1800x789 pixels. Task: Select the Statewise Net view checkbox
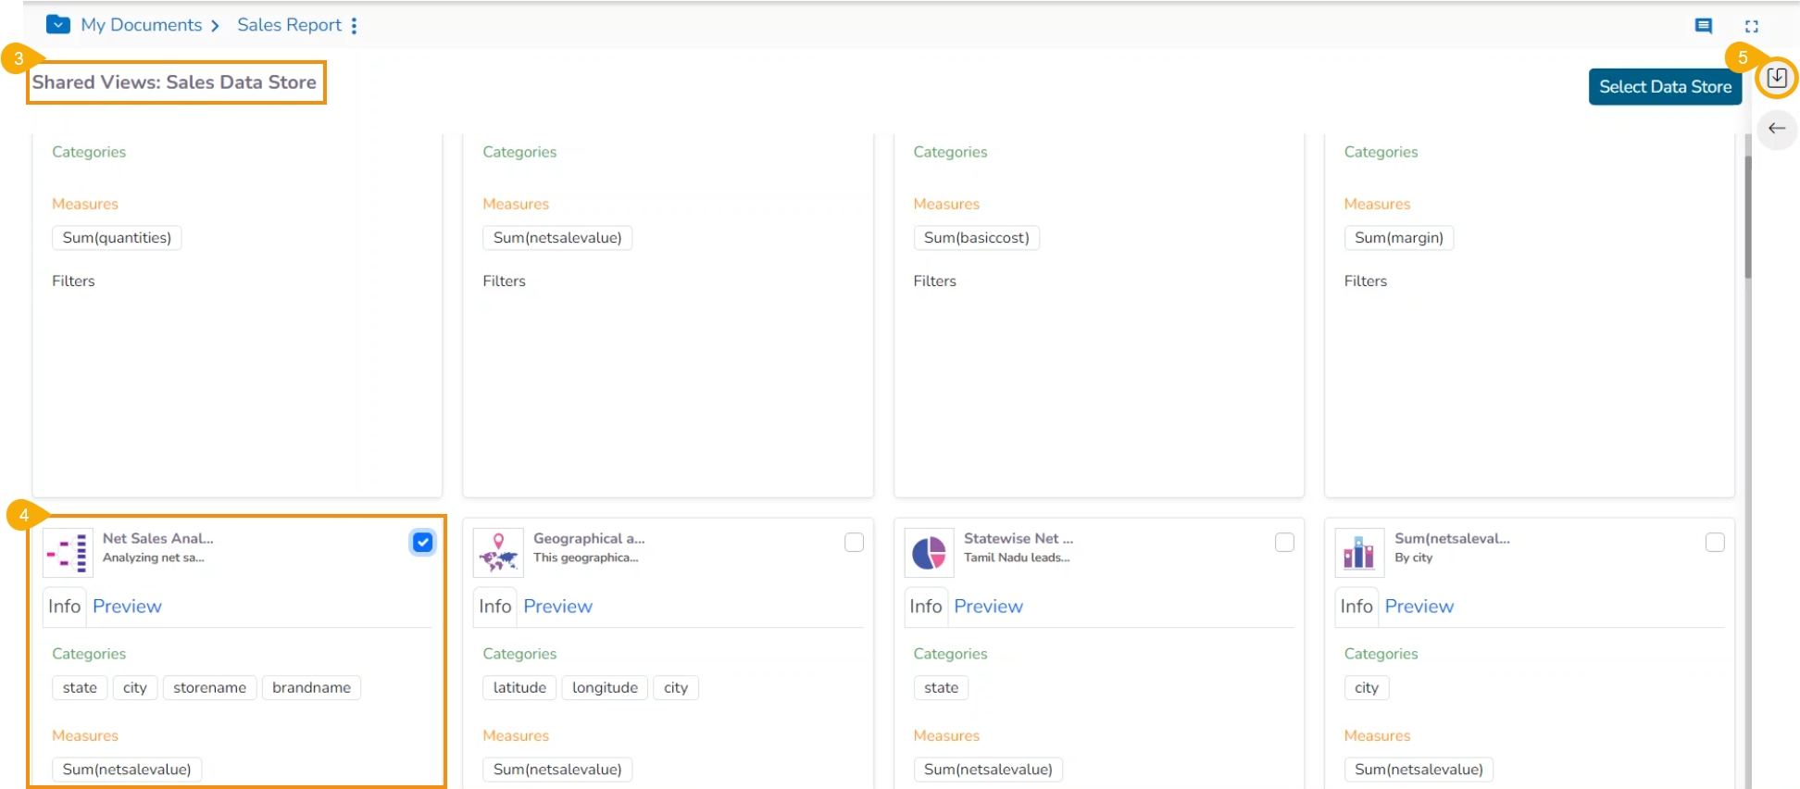click(1284, 543)
